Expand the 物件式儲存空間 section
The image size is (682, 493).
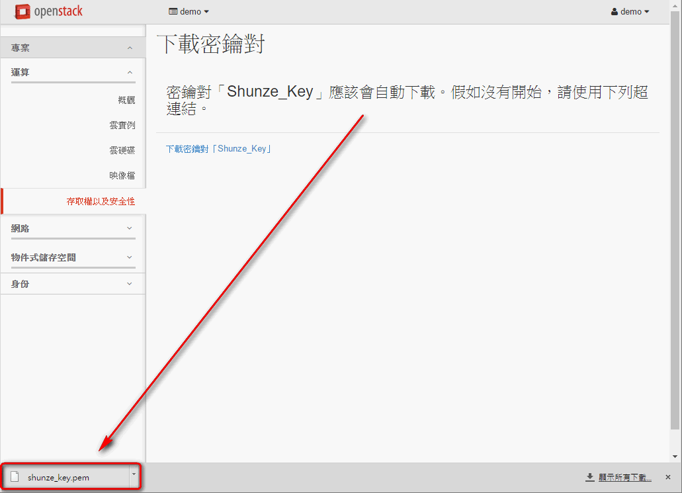click(73, 257)
